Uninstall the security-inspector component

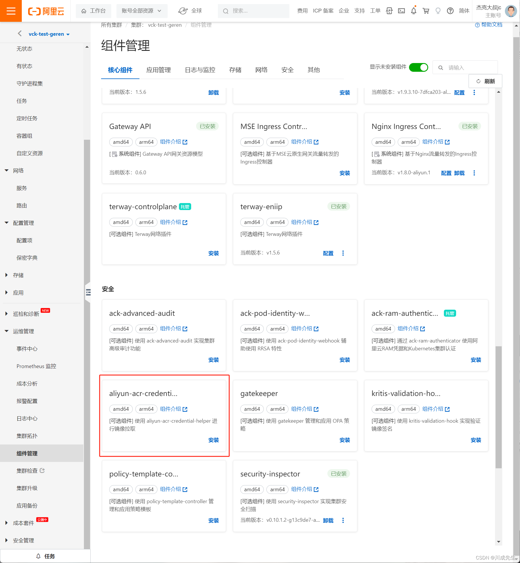pos(328,520)
